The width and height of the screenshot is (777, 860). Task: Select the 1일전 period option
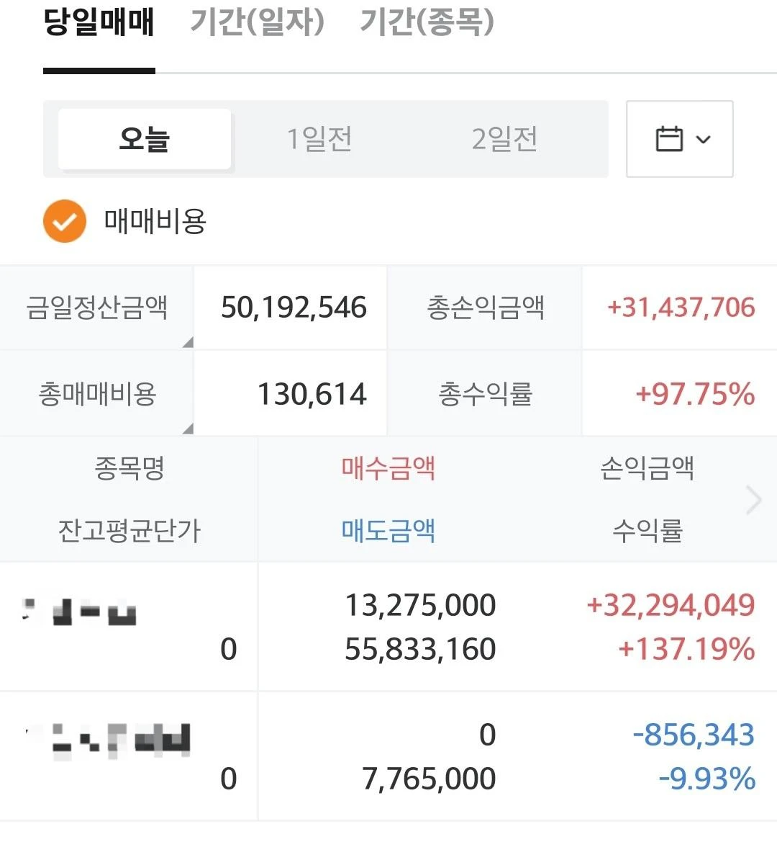coord(319,139)
